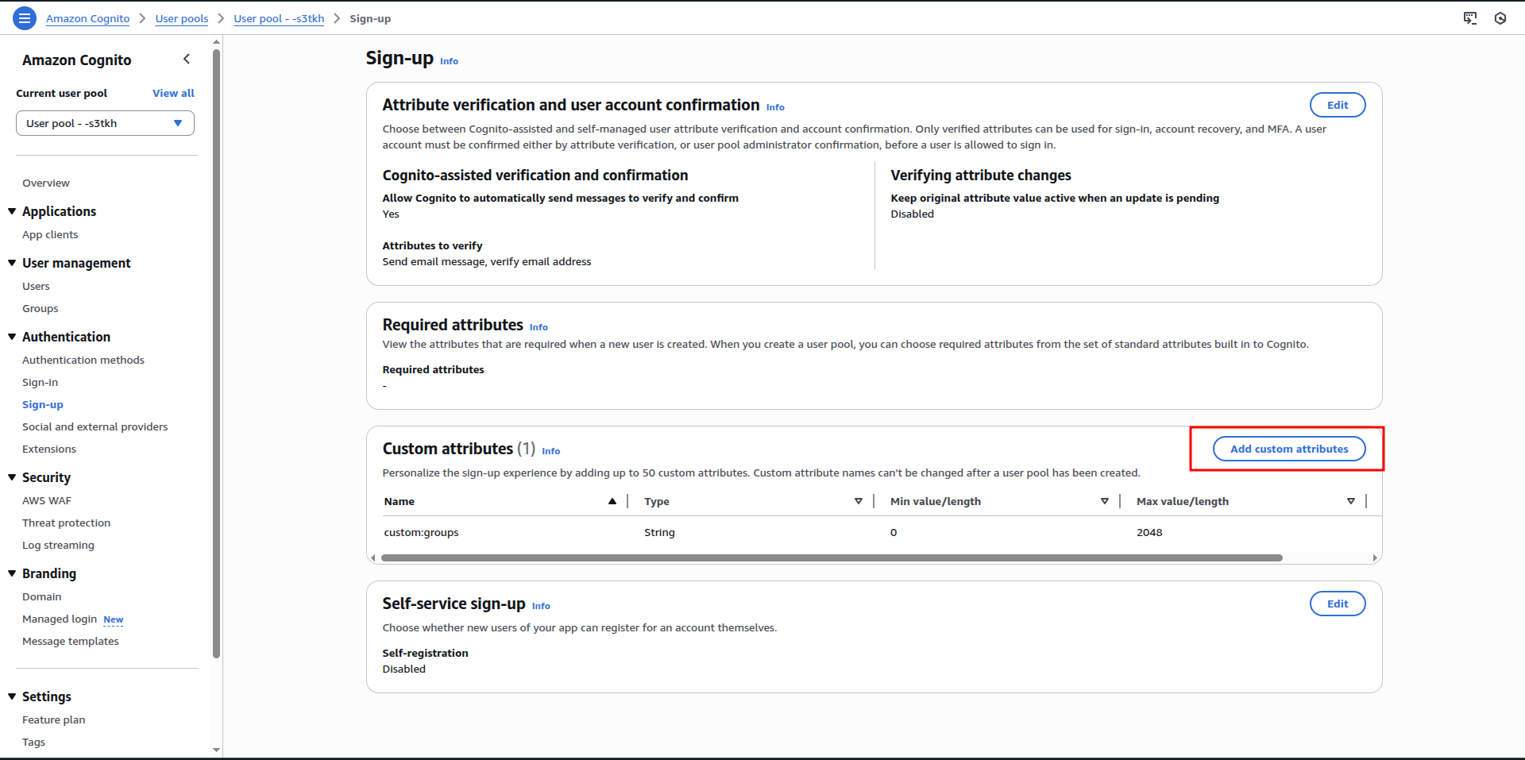Screen dimensions: 1525x760
Task: Click the custom attributes horizontal scrollbar
Action: [x=832, y=557]
